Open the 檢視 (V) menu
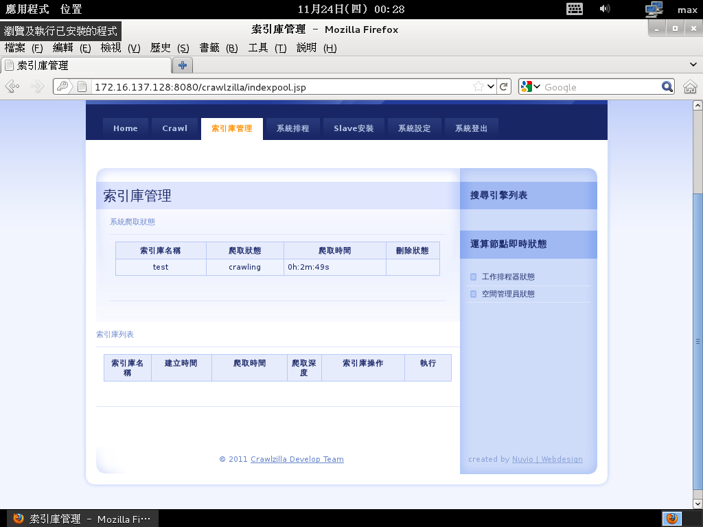 coord(121,47)
